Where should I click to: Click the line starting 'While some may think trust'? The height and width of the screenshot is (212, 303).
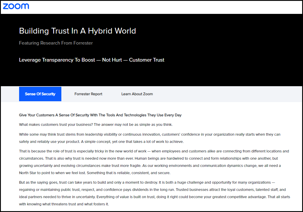coord(149,134)
